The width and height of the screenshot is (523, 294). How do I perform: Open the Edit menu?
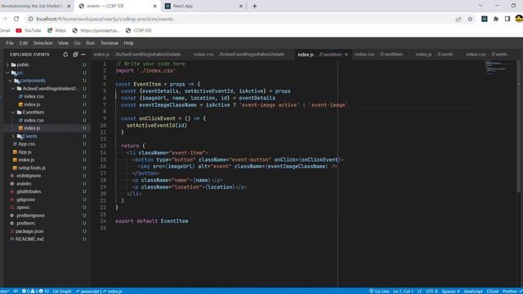coord(24,43)
